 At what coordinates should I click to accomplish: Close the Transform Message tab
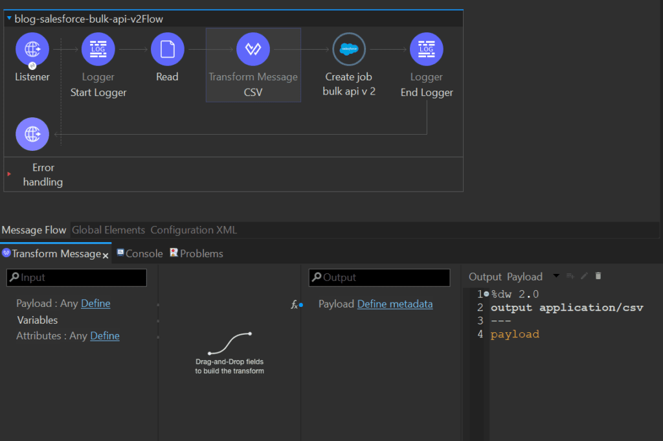[105, 254]
